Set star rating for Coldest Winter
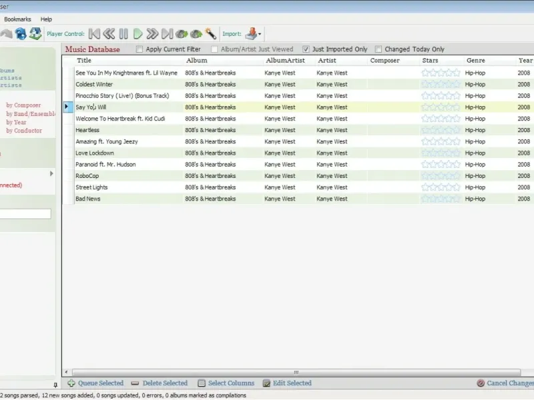The width and height of the screenshot is (534, 400). (441, 84)
